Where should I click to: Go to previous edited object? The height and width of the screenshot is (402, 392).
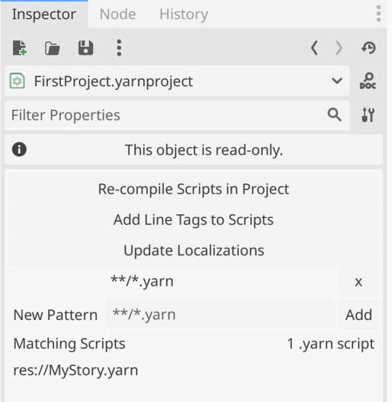coord(314,48)
